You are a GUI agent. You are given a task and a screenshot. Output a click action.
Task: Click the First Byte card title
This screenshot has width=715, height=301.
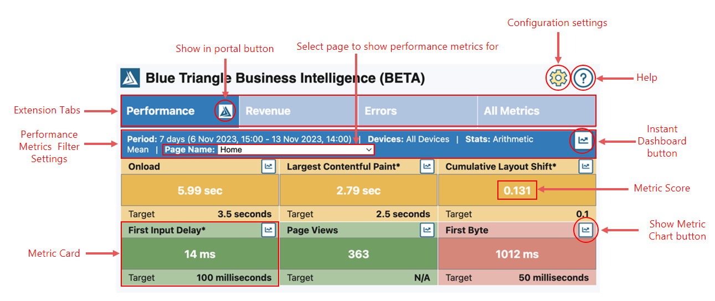467,230
